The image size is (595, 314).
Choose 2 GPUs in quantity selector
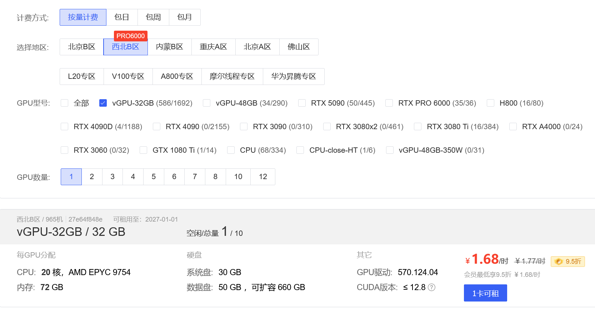92,177
